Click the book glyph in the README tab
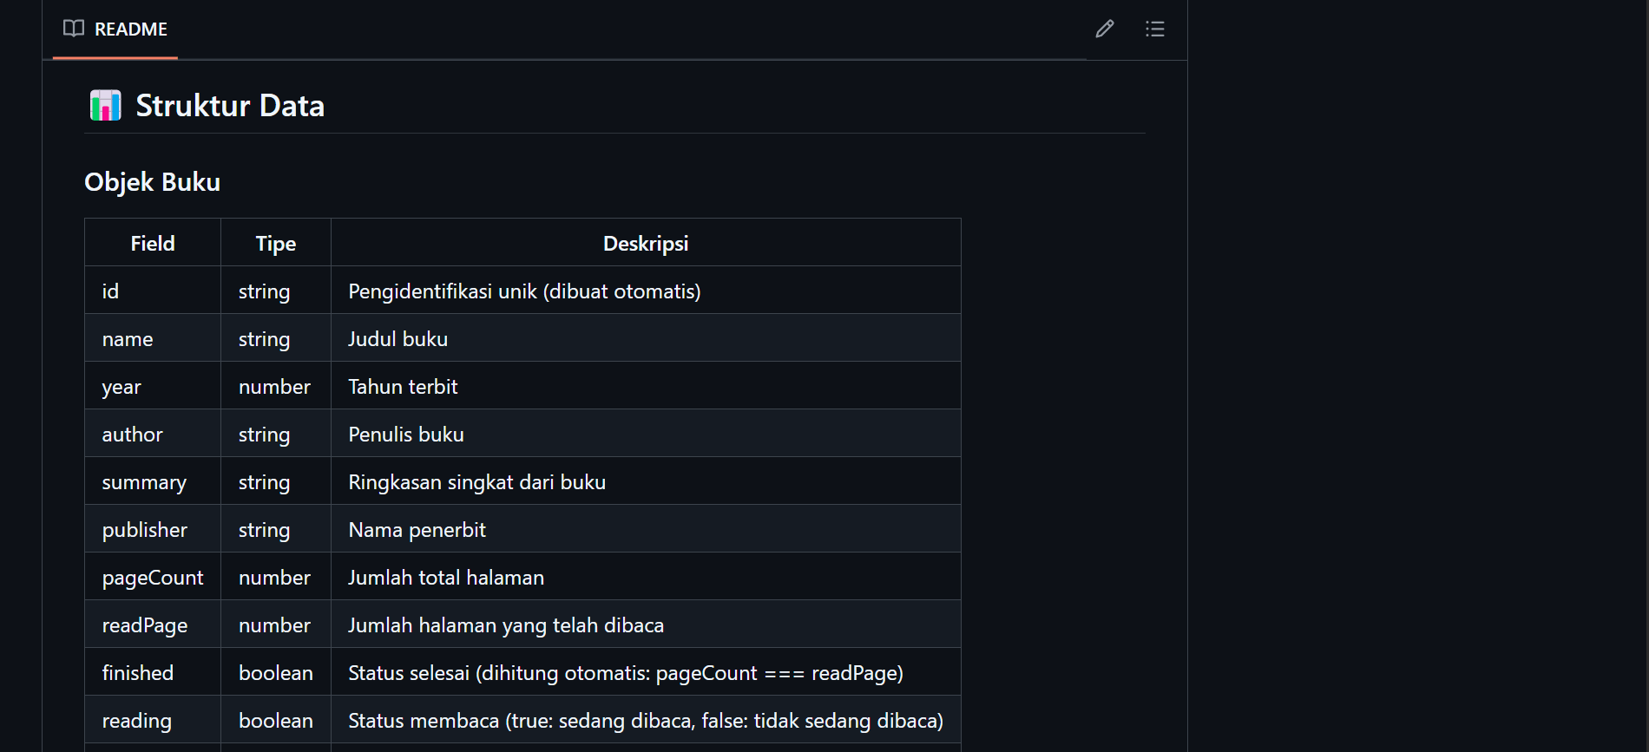The width and height of the screenshot is (1649, 752). click(x=72, y=29)
